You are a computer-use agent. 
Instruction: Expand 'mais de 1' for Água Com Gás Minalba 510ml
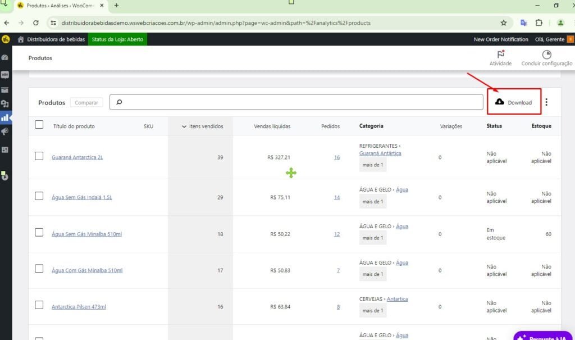click(373, 274)
